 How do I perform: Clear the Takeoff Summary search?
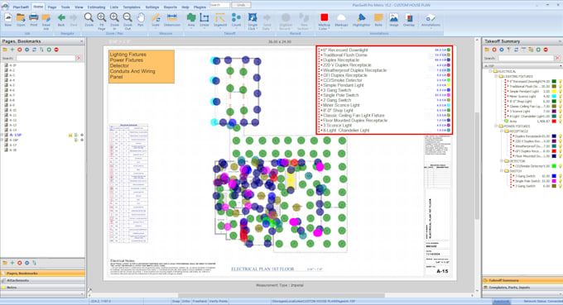557,58
